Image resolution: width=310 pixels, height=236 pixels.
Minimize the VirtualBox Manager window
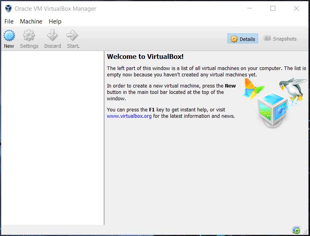point(250,8)
